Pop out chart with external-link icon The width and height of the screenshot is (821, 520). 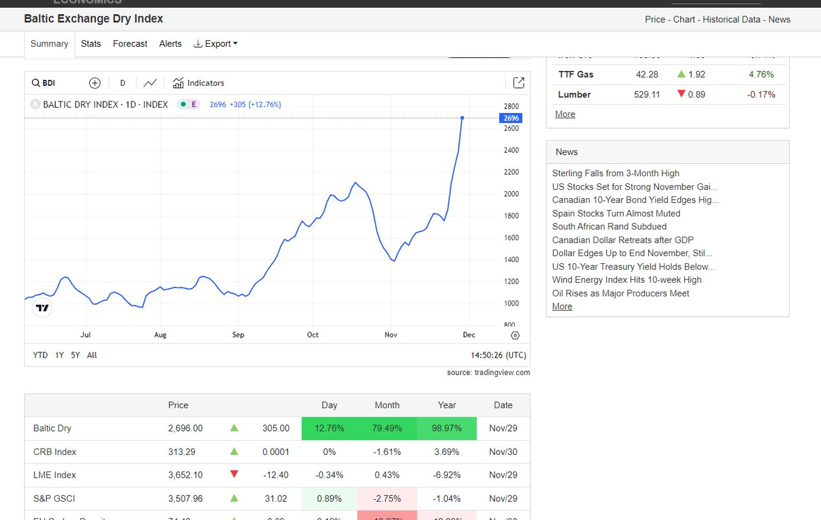click(x=519, y=83)
